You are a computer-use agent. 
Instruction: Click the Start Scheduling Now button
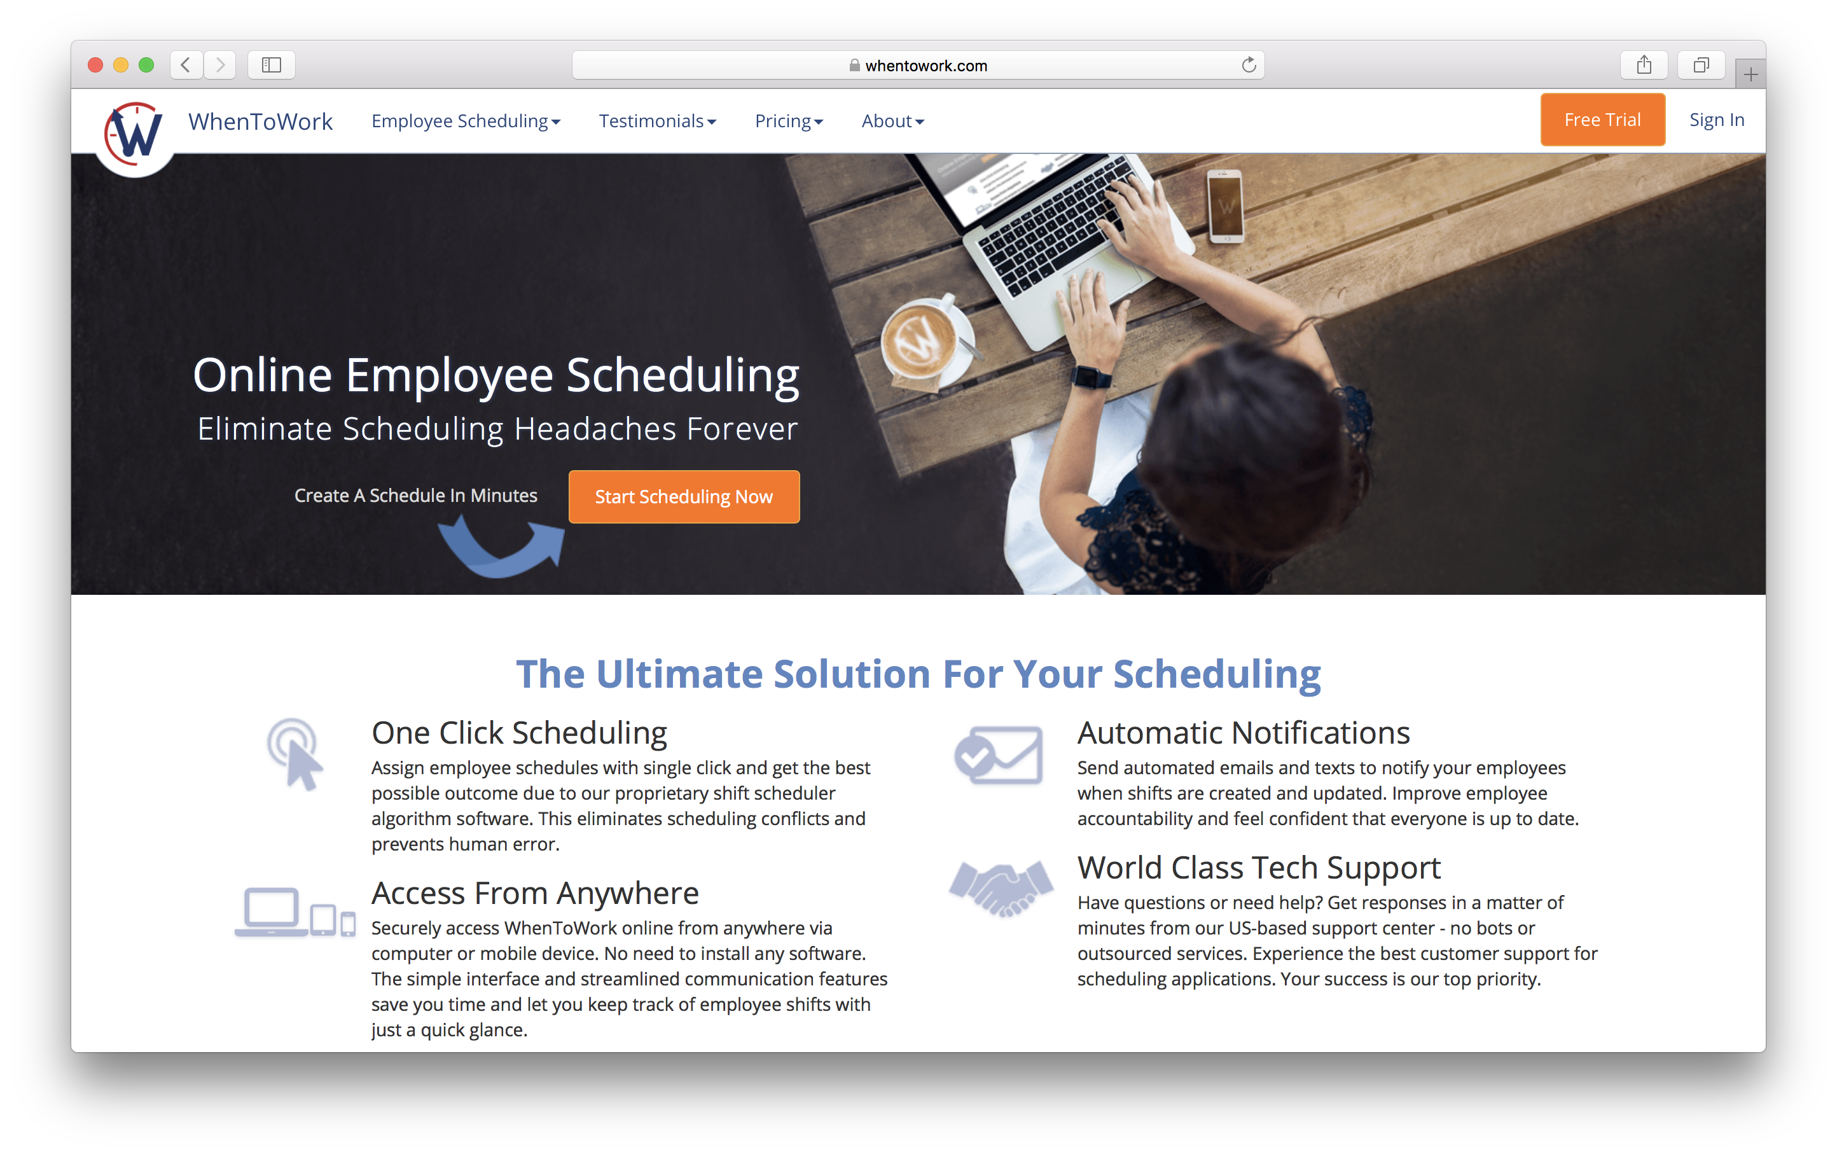[x=684, y=497]
